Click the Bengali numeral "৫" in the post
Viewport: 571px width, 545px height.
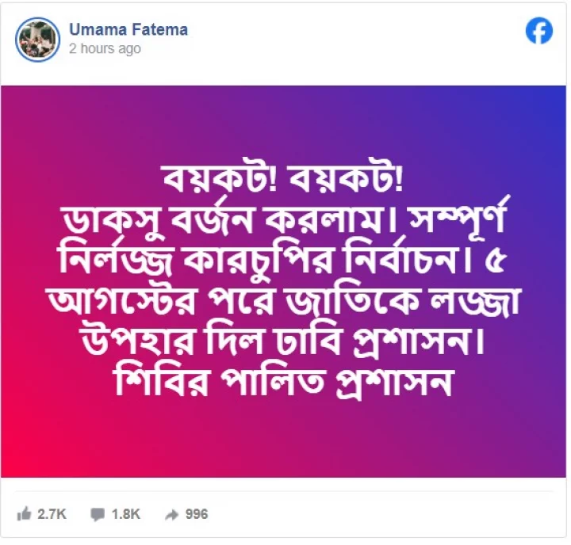[496, 261]
